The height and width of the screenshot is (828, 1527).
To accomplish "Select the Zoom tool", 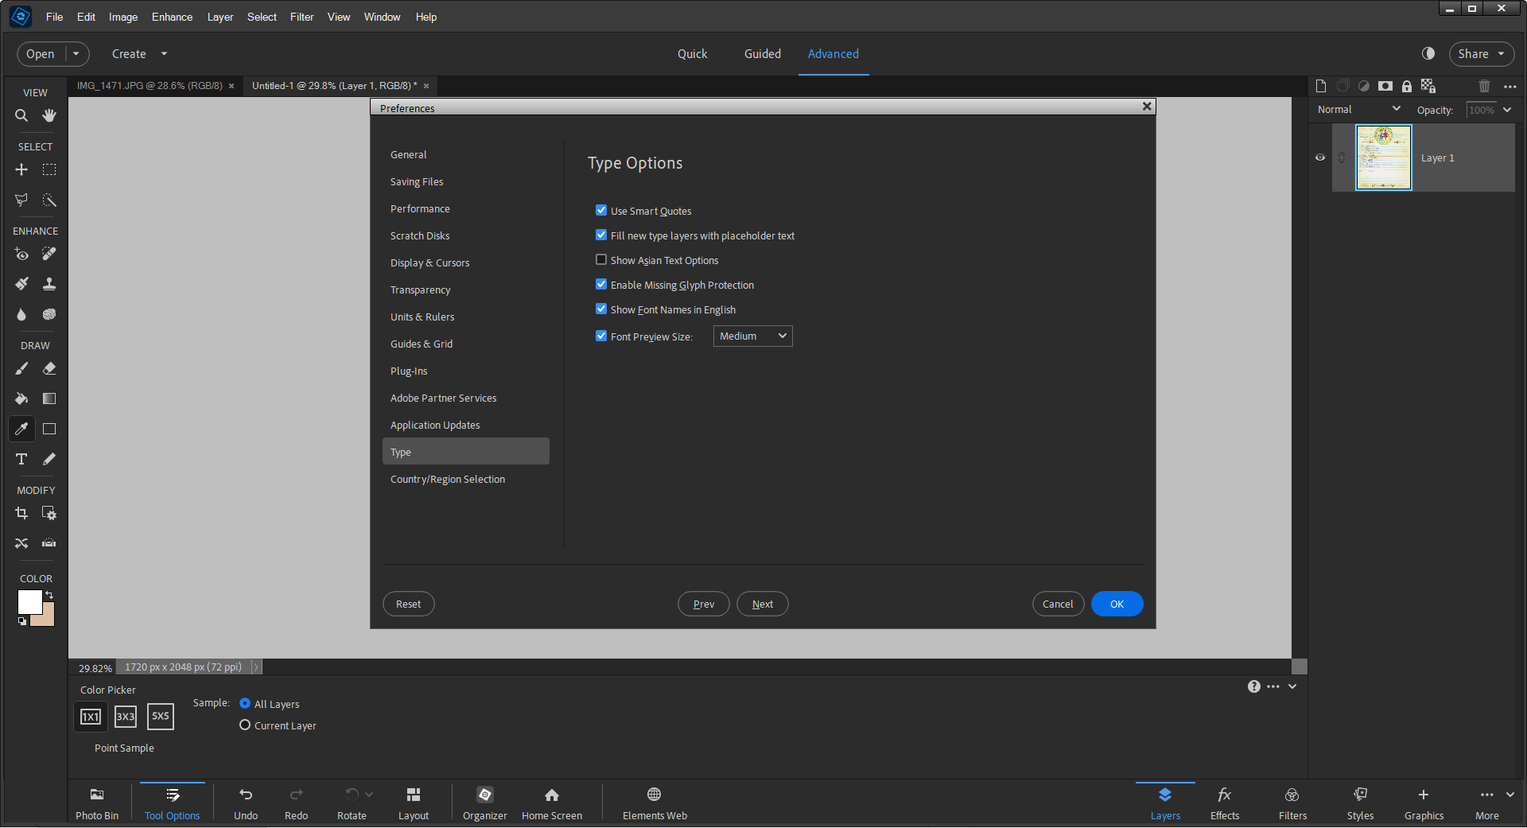I will 21,115.
